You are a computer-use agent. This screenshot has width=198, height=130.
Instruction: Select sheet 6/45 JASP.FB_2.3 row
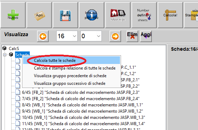pos(81,92)
